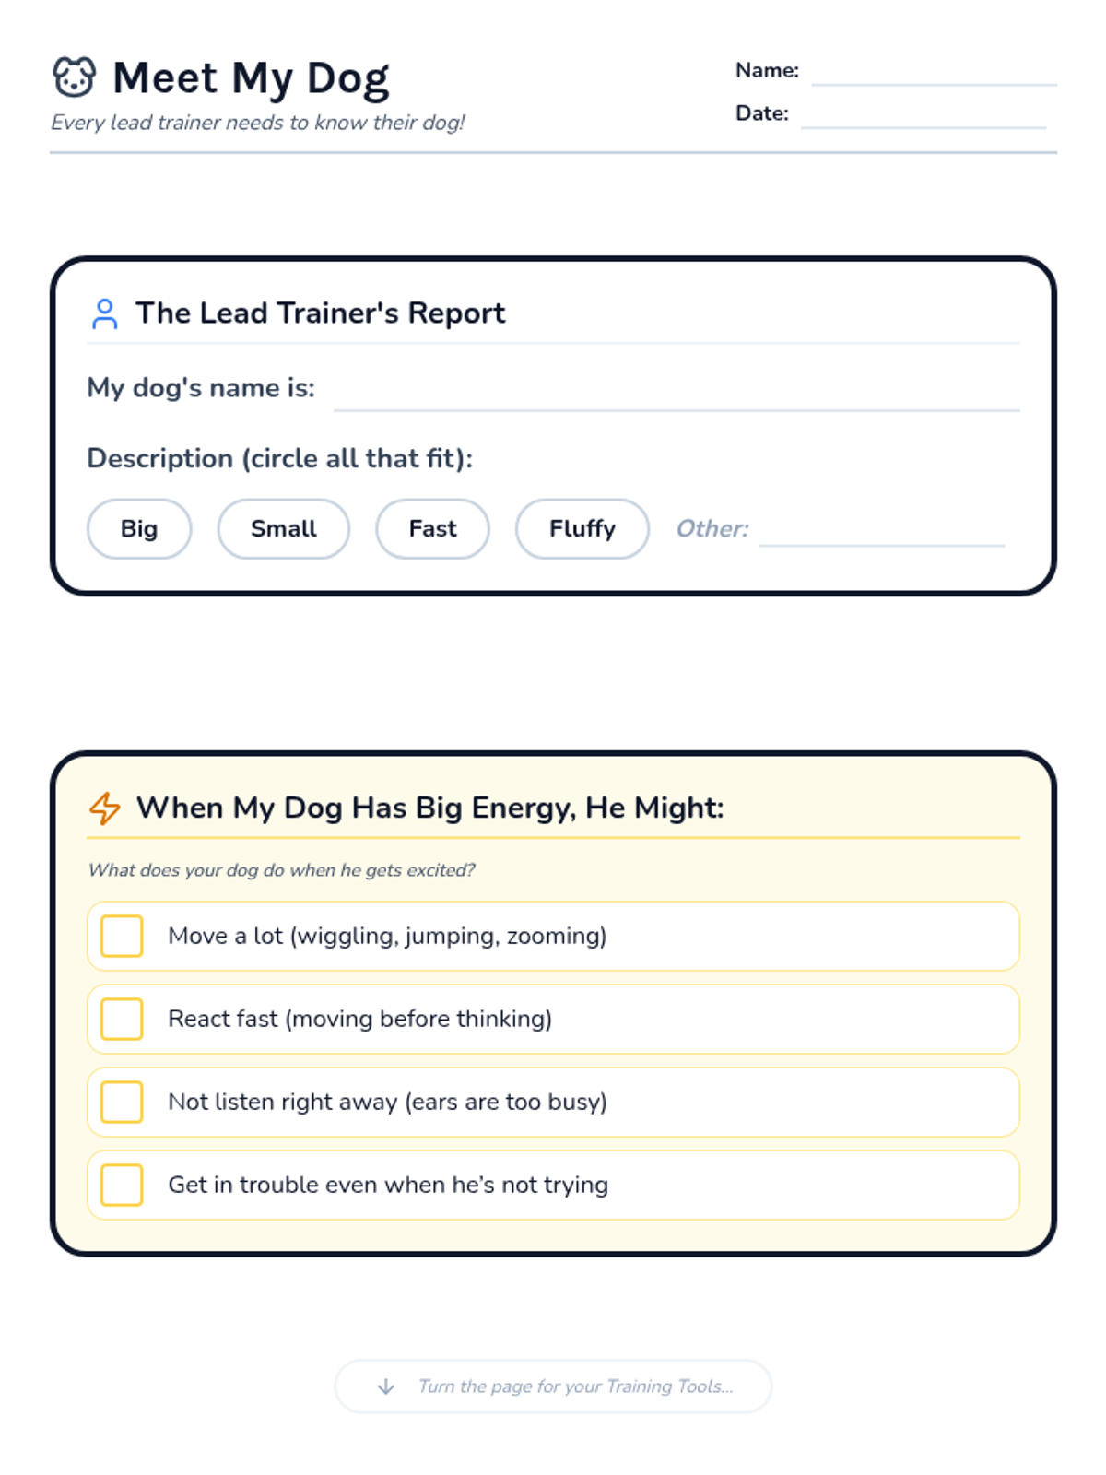Click the 'Meet My Dog' title
The image size is (1106, 1475).
[x=251, y=77]
